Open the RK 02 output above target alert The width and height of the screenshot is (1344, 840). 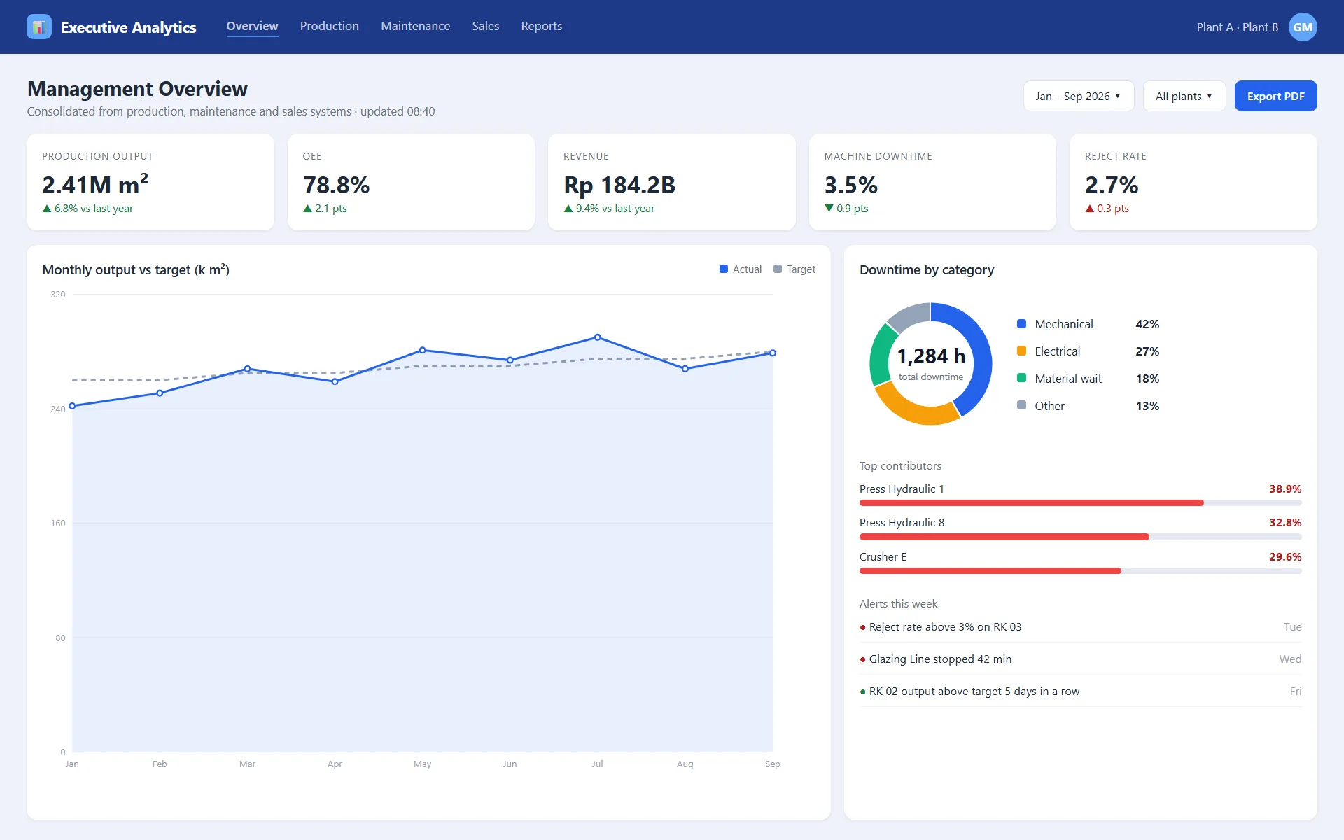point(1081,692)
